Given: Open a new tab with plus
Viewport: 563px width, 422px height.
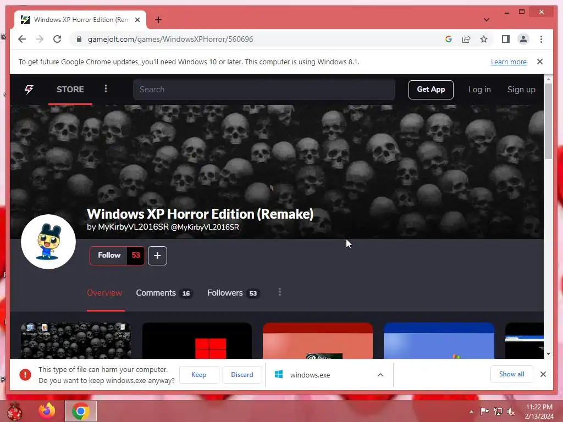Looking at the screenshot, I should 158,20.
